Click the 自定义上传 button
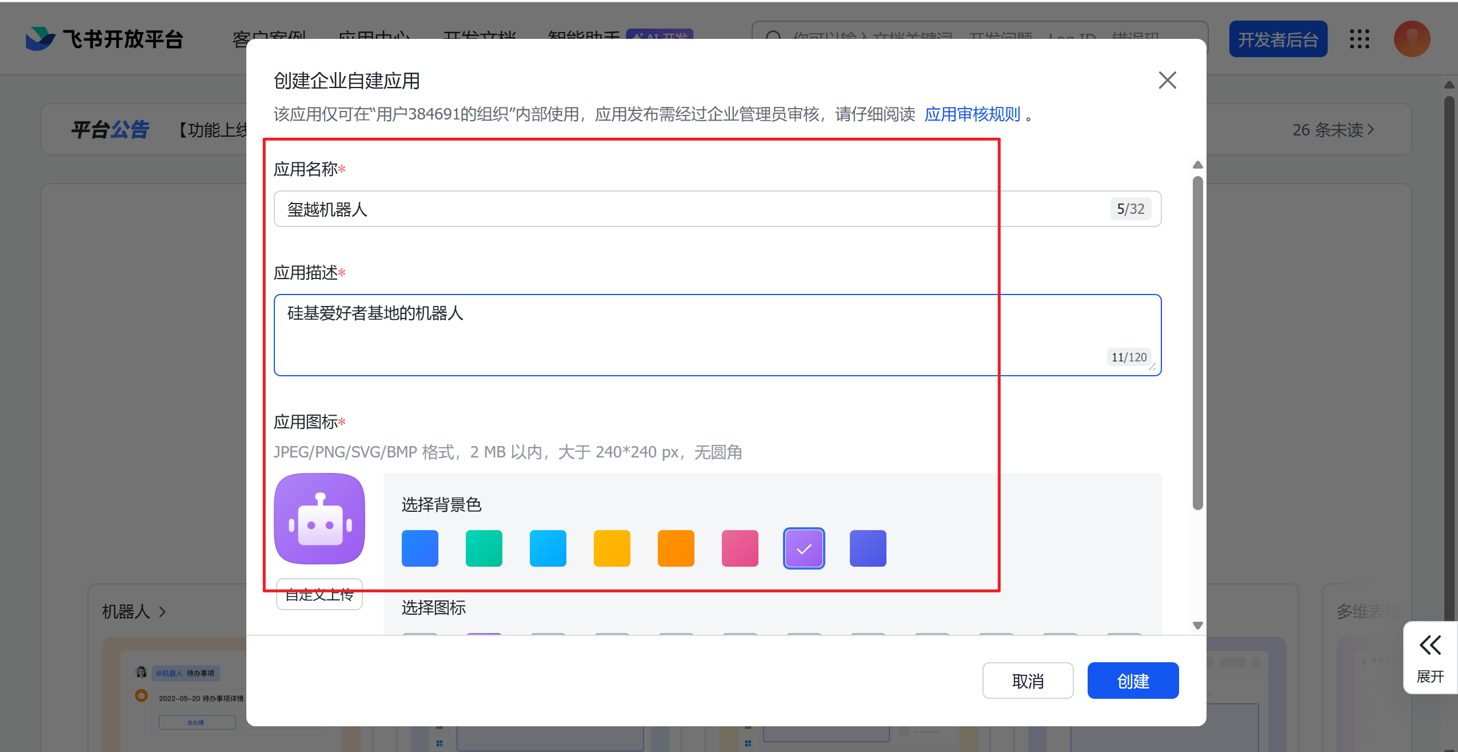Viewport: 1458px width, 752px height. [319, 595]
